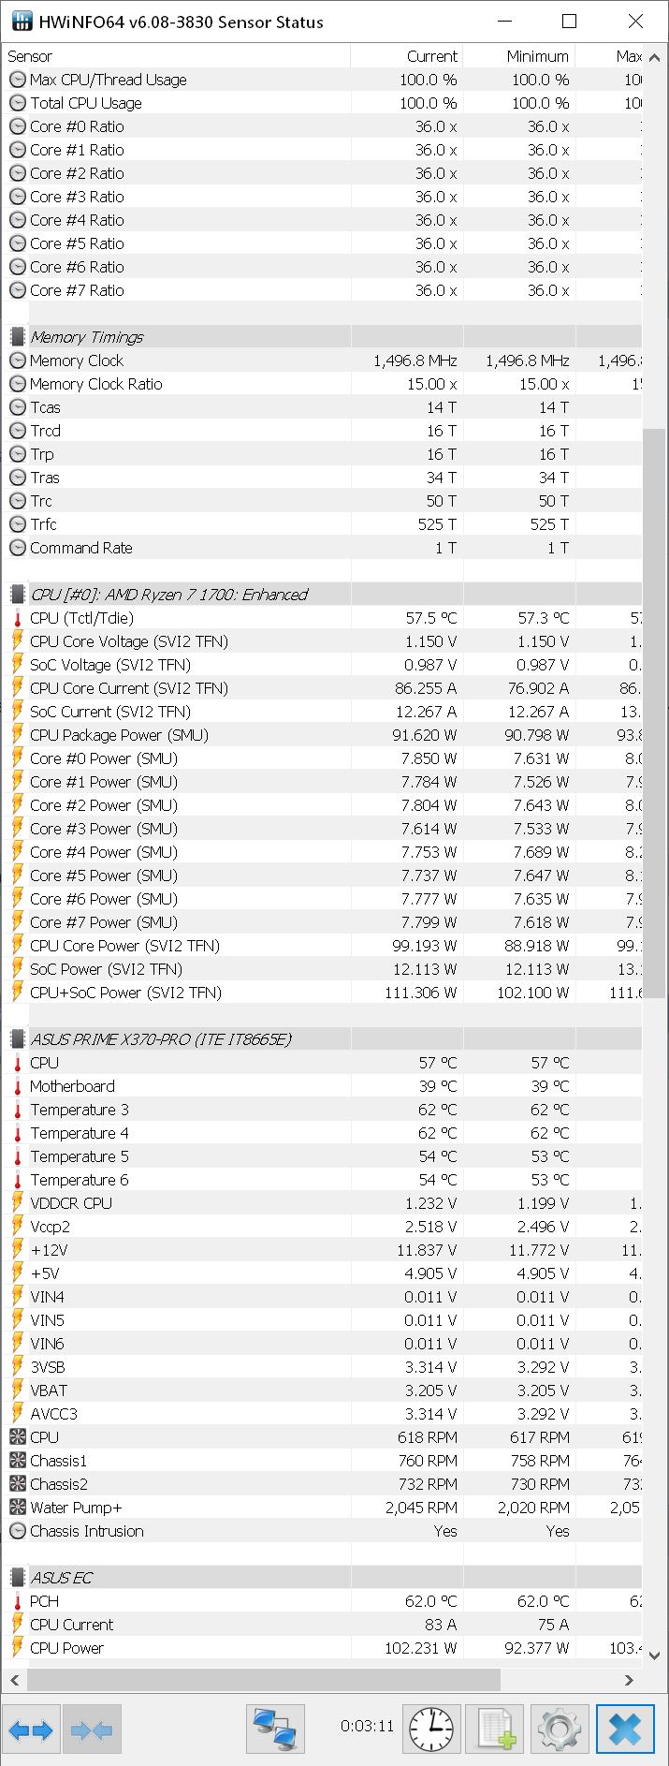The image size is (669, 1766).
Task: Sort by the Current column header
Action: 431,56
